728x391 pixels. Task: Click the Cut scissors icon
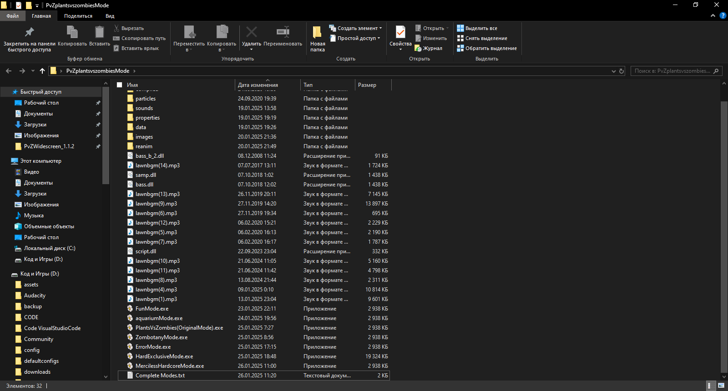[x=116, y=28]
